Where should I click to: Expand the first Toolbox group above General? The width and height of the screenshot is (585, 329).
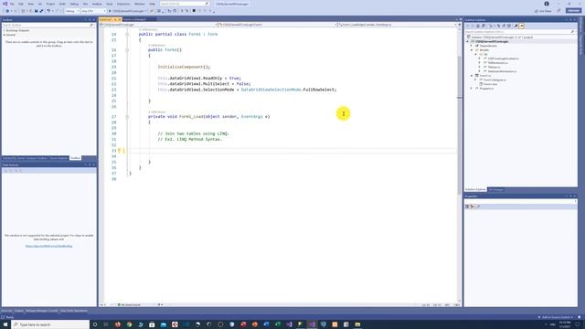[x=5, y=30]
